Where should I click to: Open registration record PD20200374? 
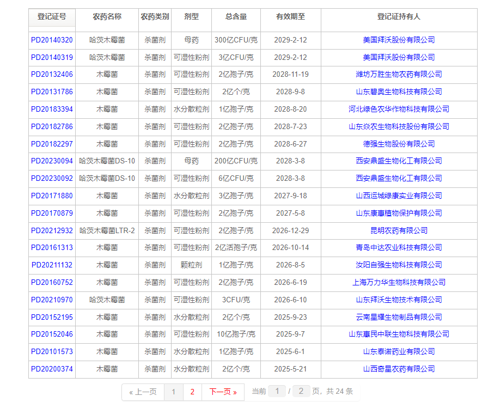[x=51, y=368]
